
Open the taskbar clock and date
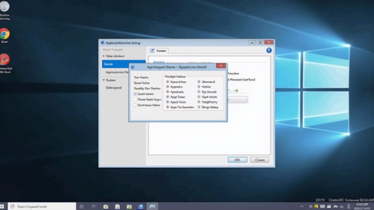[363, 207]
